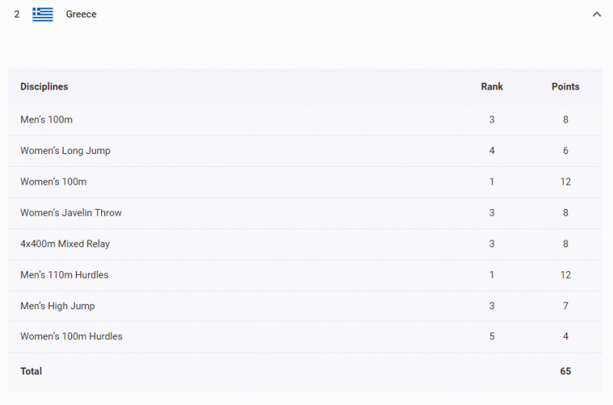Select the Men's 110m Hurdles discipline

point(64,275)
